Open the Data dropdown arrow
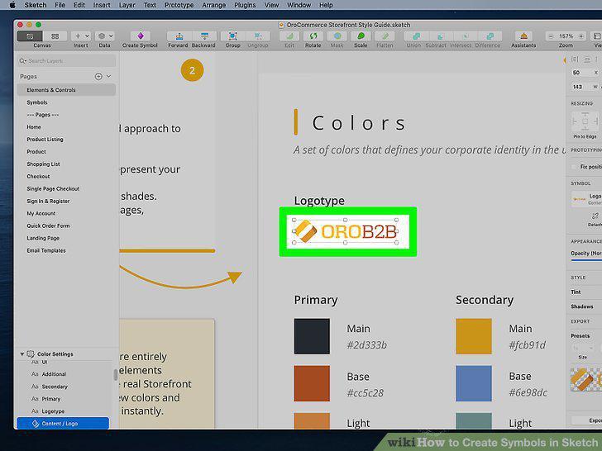Image resolution: width=602 pixels, height=451 pixels. pyautogui.click(x=111, y=36)
